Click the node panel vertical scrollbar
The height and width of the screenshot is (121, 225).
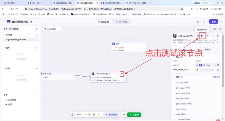tap(223, 60)
